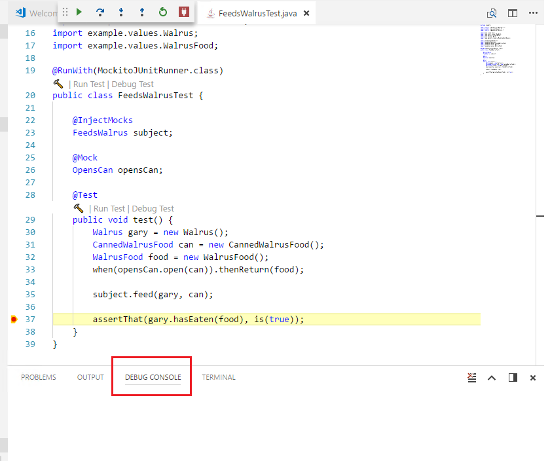Continue program execution in the debugger

pyautogui.click(x=78, y=12)
